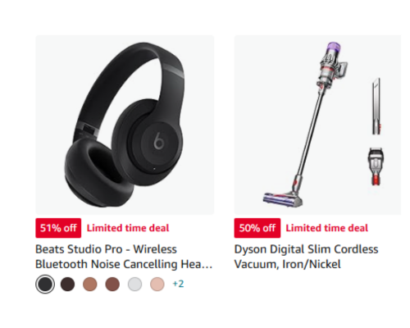This screenshot has width=410, height=328.
Task: Click the 50% off deal badge
Action: point(257,228)
